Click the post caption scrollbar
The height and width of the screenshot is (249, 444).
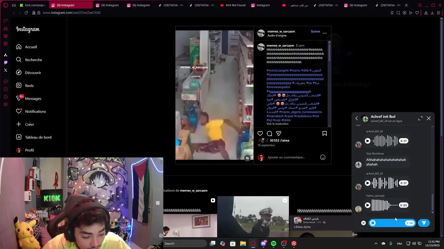point(329,53)
